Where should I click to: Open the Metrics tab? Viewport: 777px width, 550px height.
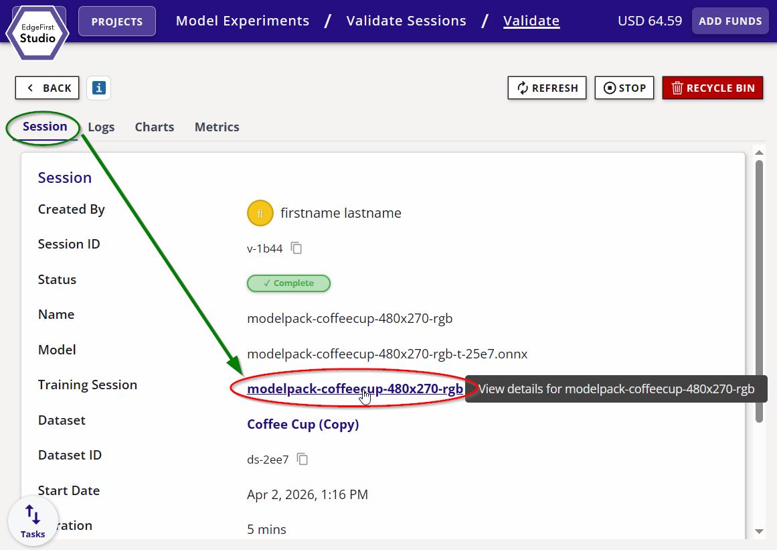click(x=217, y=127)
